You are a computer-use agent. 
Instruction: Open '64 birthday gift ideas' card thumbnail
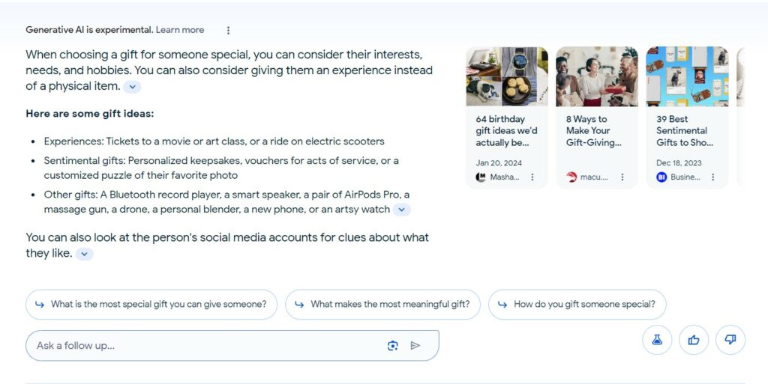(507, 76)
